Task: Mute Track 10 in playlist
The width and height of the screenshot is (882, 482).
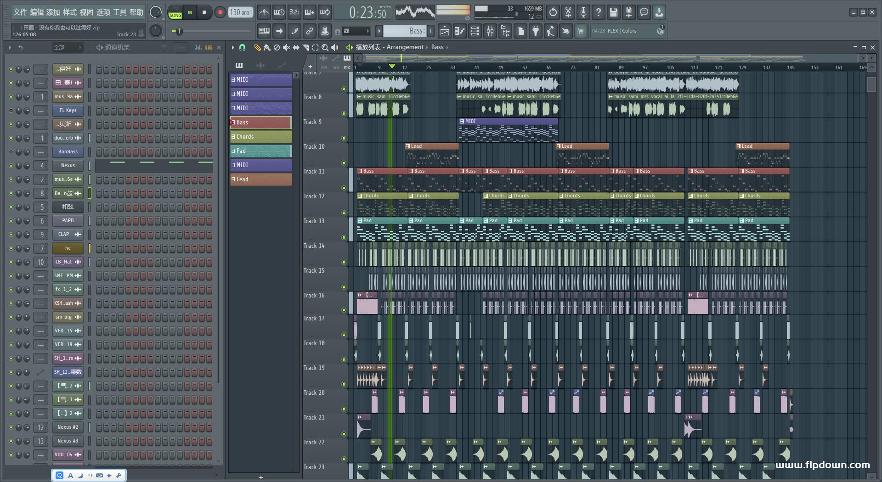Action: pyautogui.click(x=344, y=163)
